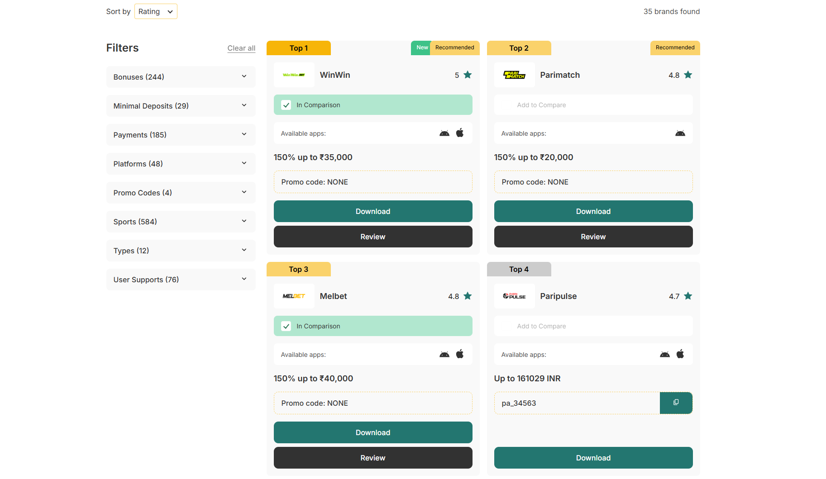Click Paripulse's Android app icon
This screenshot has height=479, width=826.
pos(665,354)
